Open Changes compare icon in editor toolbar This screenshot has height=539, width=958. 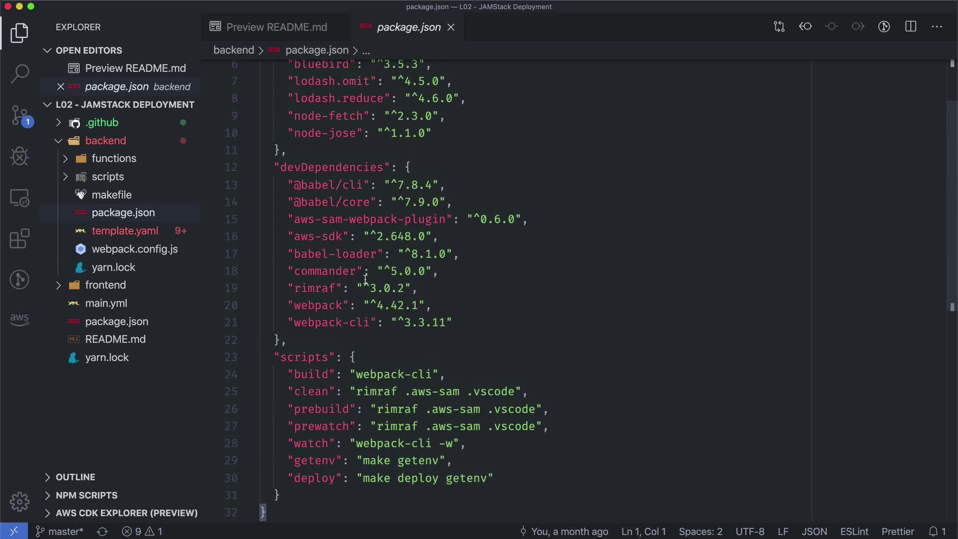[779, 27]
